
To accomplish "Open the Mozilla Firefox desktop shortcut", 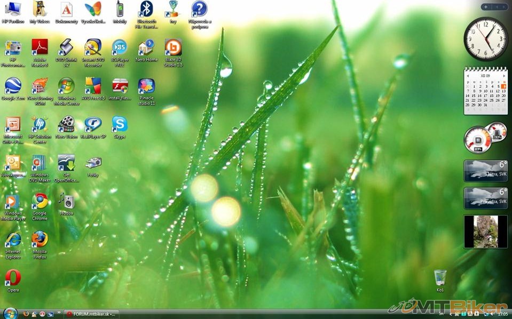I will [x=40, y=240].
